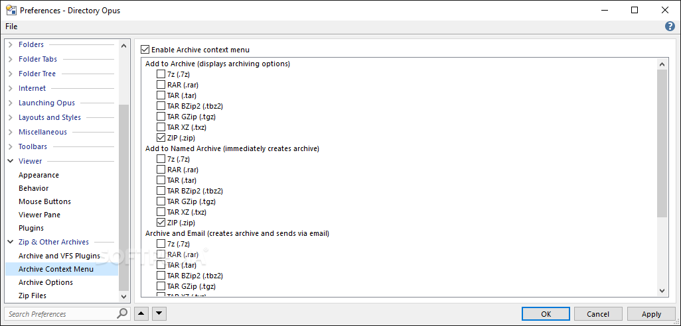The image size is (681, 326).
Task: Click the Apply button
Action: [652, 314]
